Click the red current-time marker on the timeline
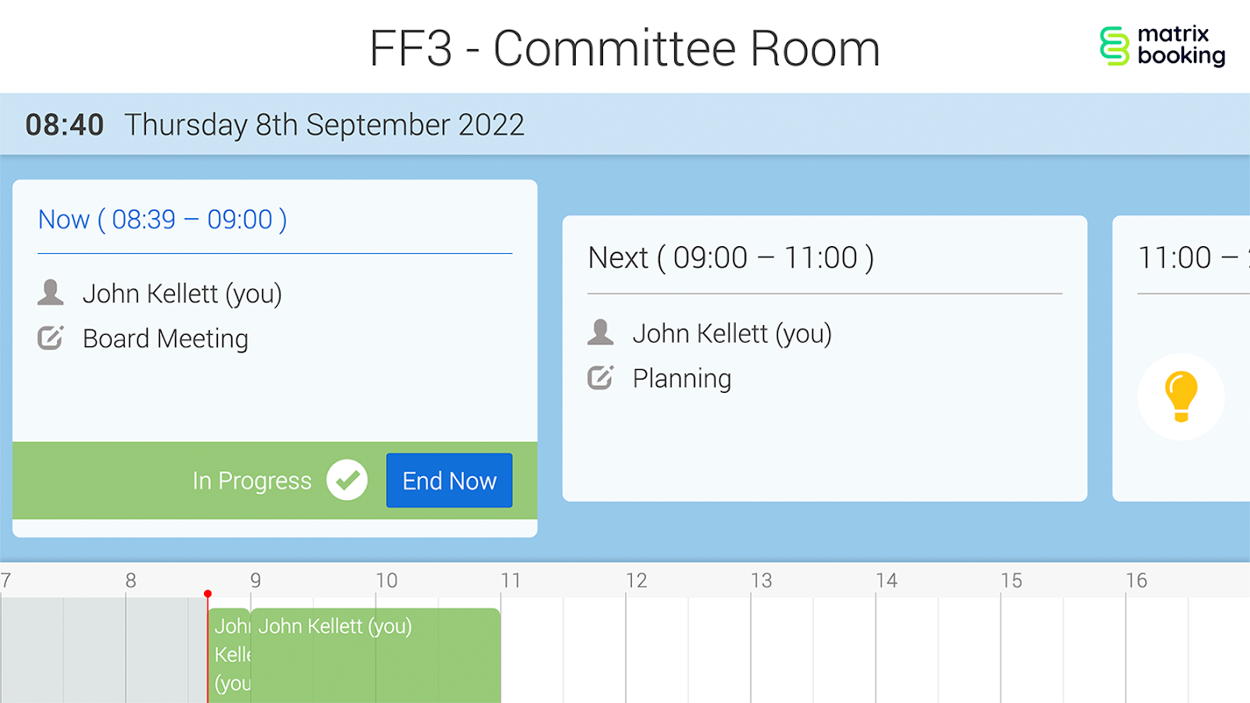The image size is (1250, 703). pyautogui.click(x=207, y=595)
